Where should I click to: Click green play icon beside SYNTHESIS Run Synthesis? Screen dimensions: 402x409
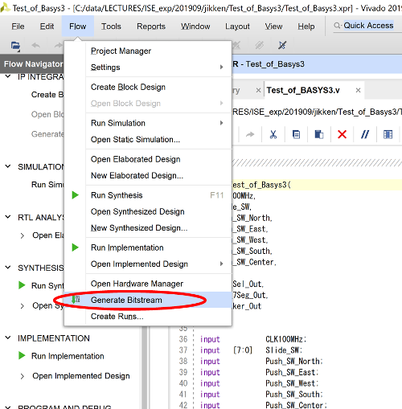(22, 285)
